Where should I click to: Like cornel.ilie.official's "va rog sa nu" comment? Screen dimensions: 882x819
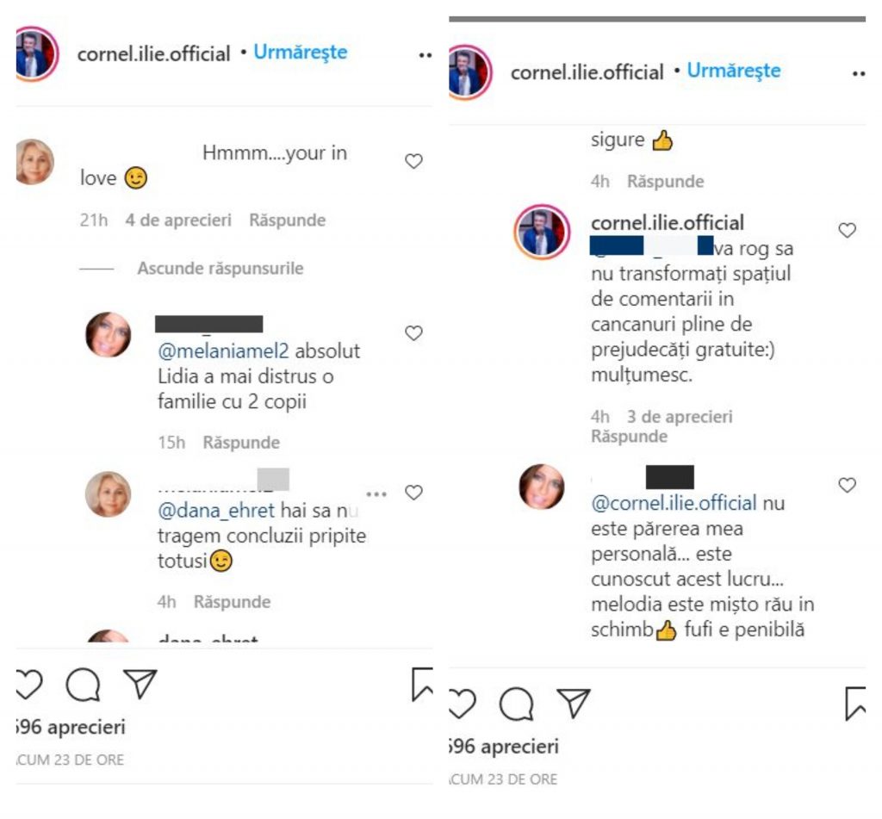tap(847, 230)
